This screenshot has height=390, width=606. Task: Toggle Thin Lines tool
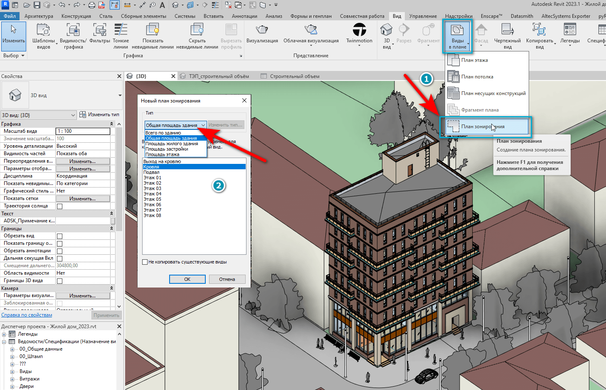point(121,30)
